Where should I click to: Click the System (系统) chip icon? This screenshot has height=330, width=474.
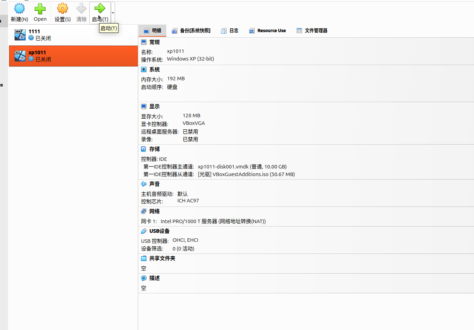[x=144, y=70]
